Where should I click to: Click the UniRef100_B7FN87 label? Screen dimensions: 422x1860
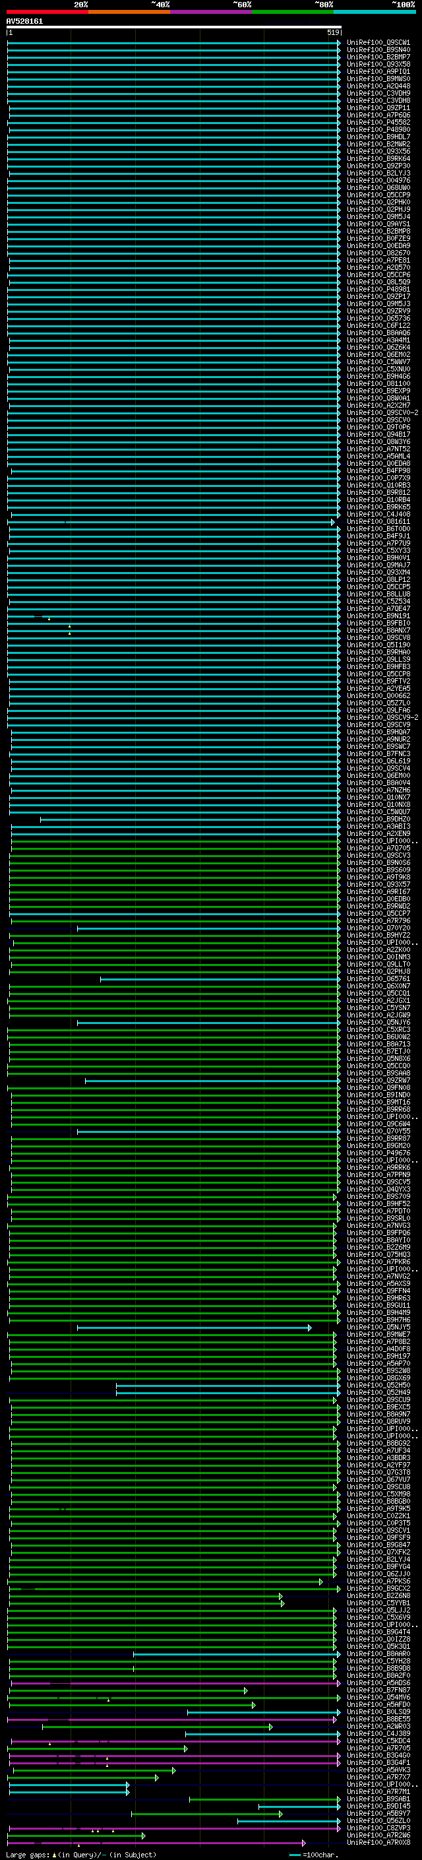pos(378,1690)
